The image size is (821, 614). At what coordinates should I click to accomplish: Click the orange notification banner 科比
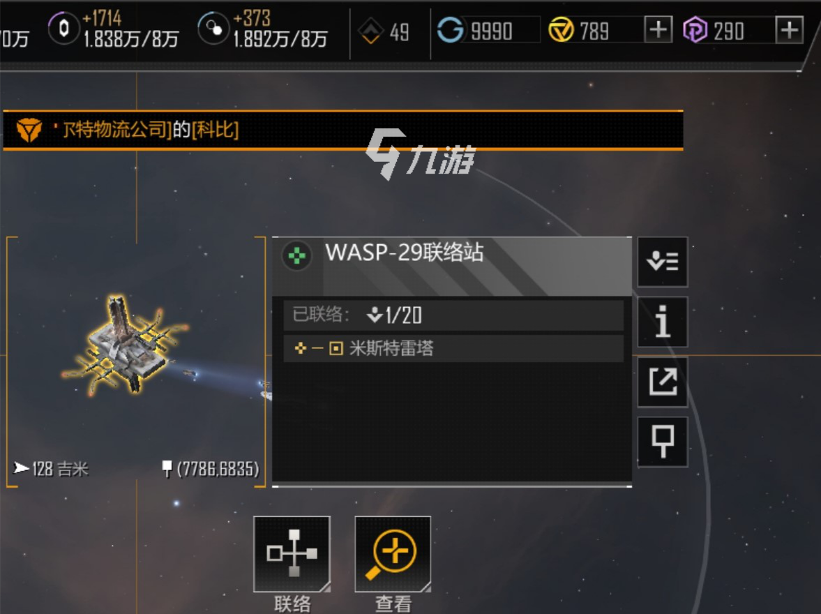(x=343, y=130)
